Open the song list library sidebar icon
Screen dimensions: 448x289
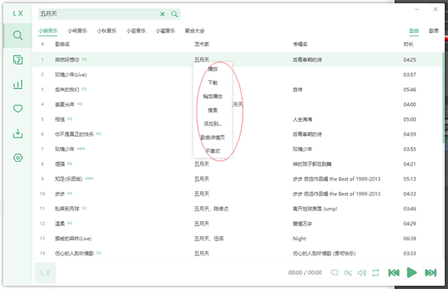click(x=18, y=60)
